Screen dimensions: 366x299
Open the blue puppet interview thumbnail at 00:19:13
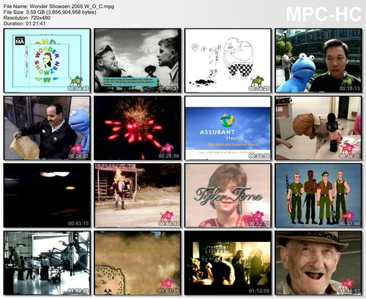pyautogui.click(x=318, y=61)
